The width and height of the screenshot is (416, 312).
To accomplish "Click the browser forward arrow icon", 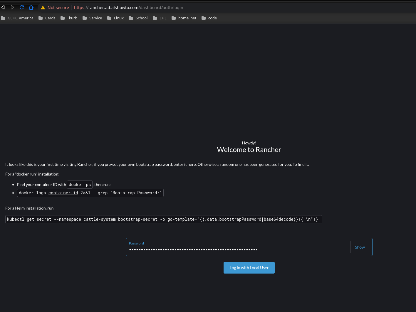I will pyautogui.click(x=12, y=7).
